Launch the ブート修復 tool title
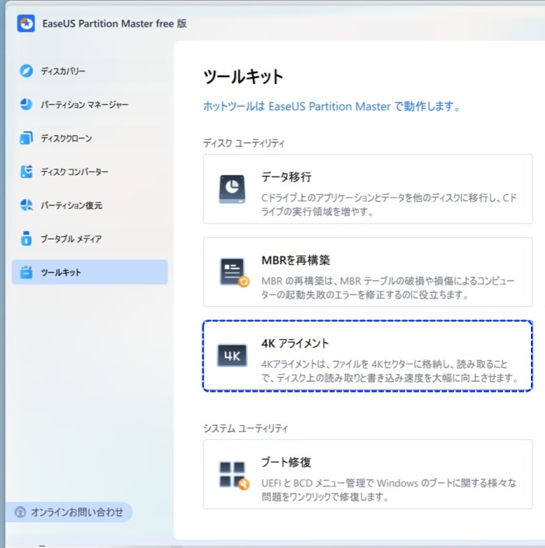545x548 pixels. pos(287,462)
